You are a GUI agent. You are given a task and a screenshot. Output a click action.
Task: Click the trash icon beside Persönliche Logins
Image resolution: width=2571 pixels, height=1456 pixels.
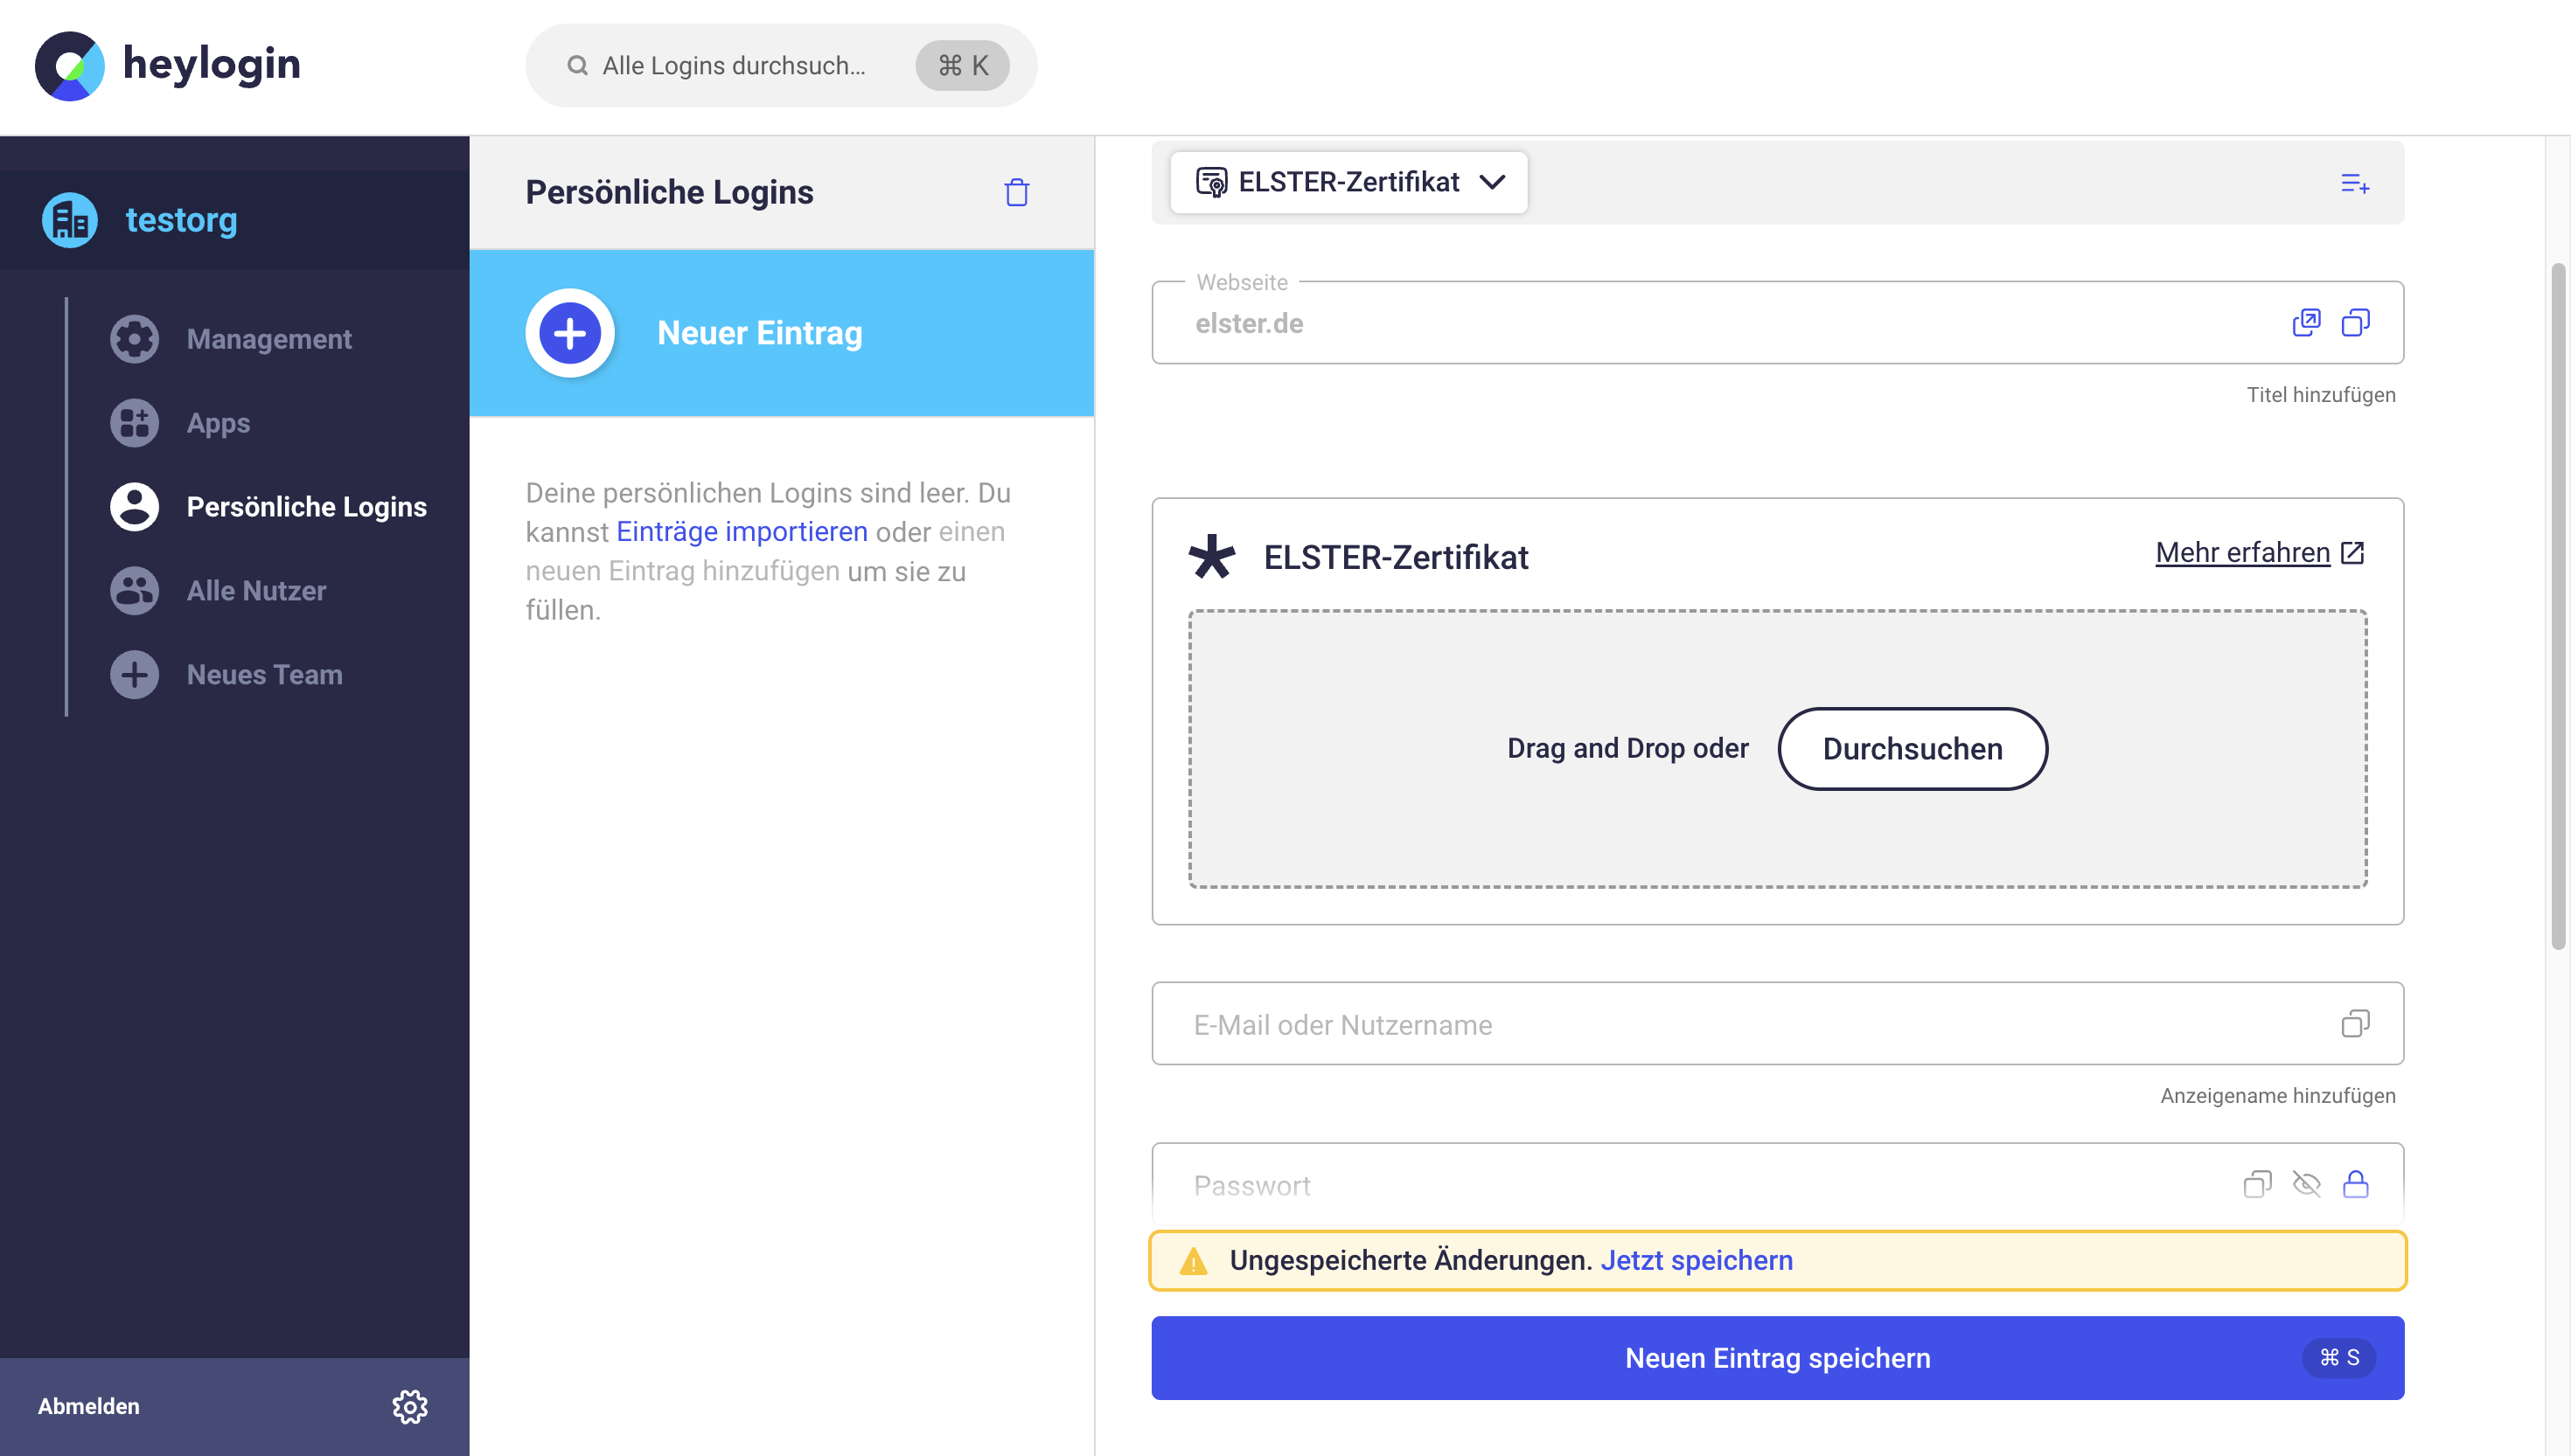pos(1016,192)
